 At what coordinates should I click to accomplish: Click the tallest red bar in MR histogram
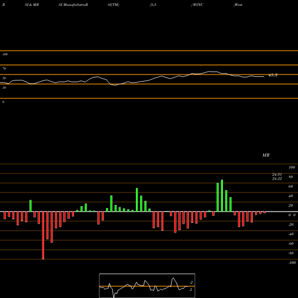43,235
